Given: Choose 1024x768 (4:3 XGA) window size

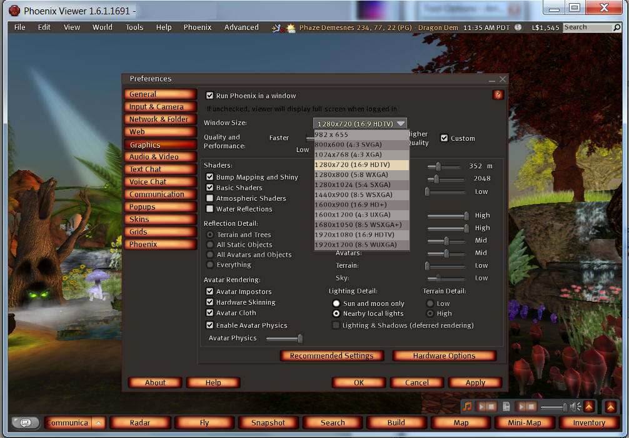Looking at the screenshot, I should coord(362,155).
